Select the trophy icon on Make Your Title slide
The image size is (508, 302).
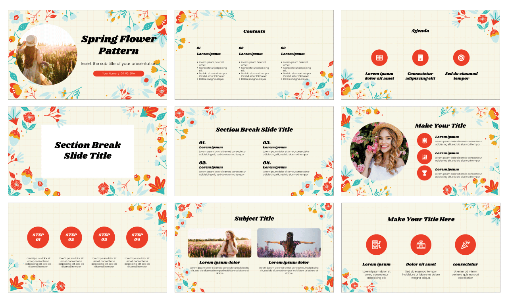tap(425, 173)
